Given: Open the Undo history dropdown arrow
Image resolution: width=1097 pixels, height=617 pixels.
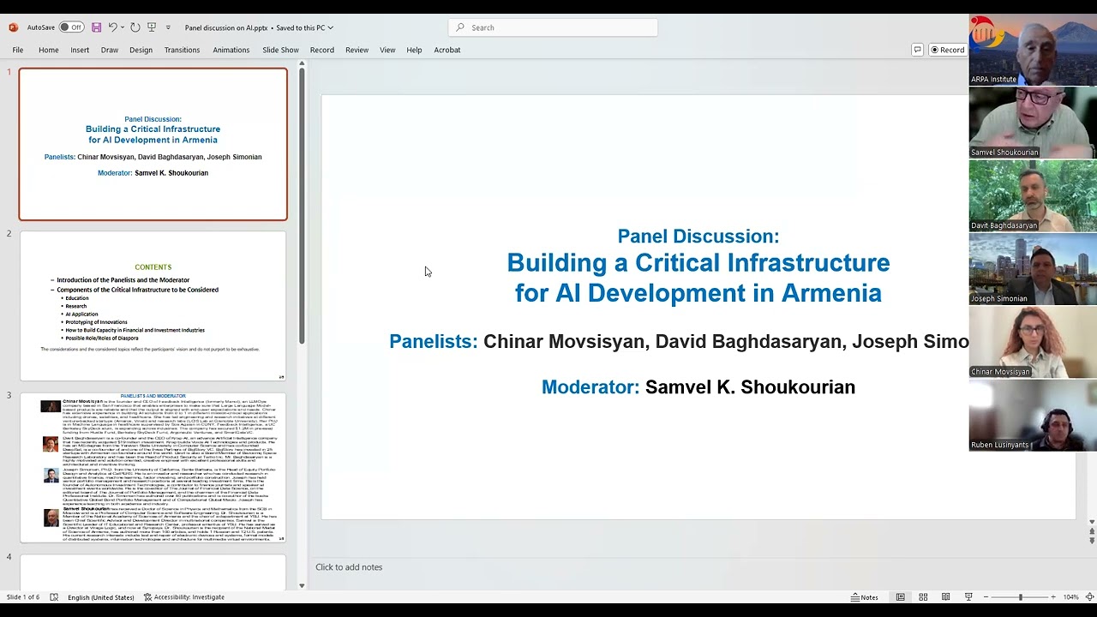Looking at the screenshot, I should pos(123,27).
